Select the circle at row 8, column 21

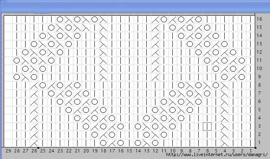coord(77,85)
